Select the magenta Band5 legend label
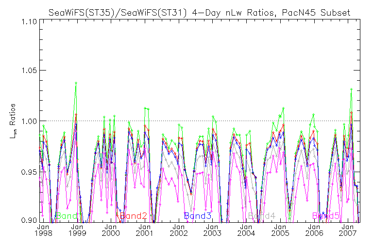 (x=326, y=216)
